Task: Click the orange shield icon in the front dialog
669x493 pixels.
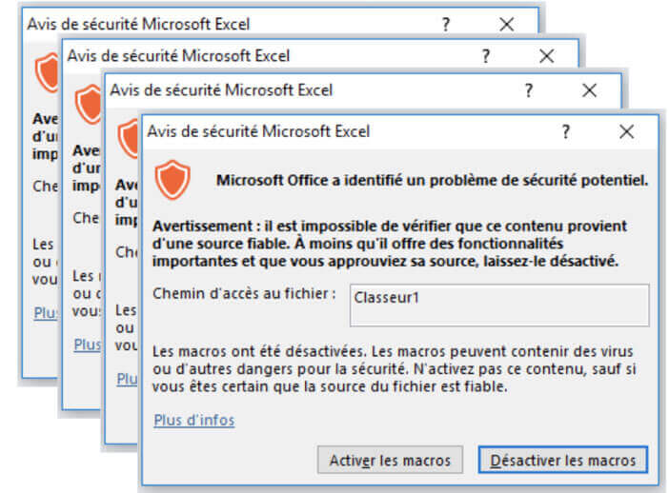Action: point(172,179)
